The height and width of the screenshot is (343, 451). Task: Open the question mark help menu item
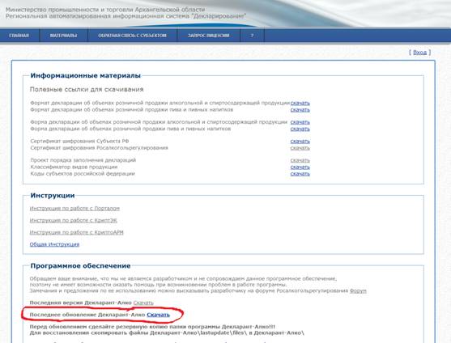252,36
